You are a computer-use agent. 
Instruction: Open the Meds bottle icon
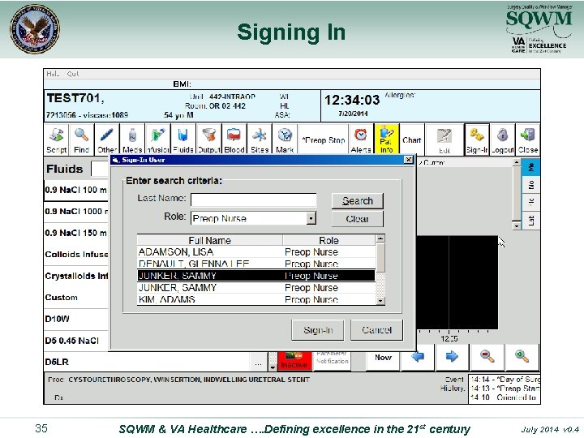[132, 140]
